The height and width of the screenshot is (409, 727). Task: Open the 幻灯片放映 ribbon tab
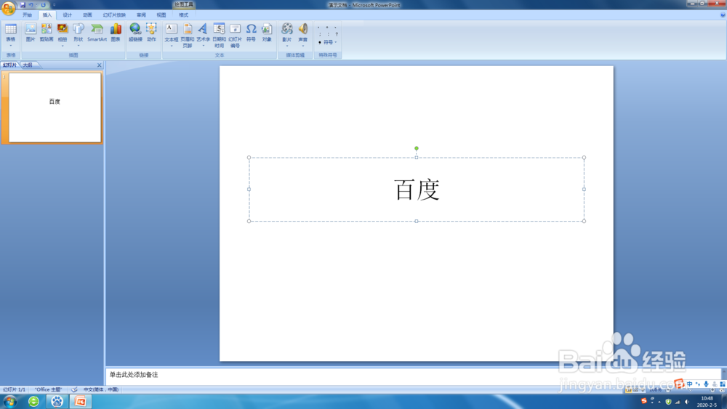click(x=114, y=15)
